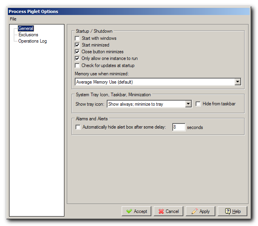This screenshot has height=226, width=258.
Task: Toggle Close button minimizes checkbox
Action: click(x=77, y=52)
